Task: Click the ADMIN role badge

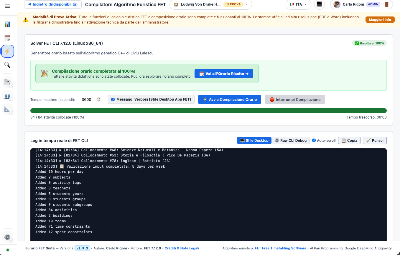Action: coord(373,4)
